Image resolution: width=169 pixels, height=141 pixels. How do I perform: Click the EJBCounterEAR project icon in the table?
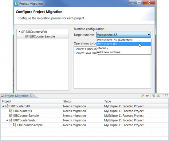[x=7, y=106]
